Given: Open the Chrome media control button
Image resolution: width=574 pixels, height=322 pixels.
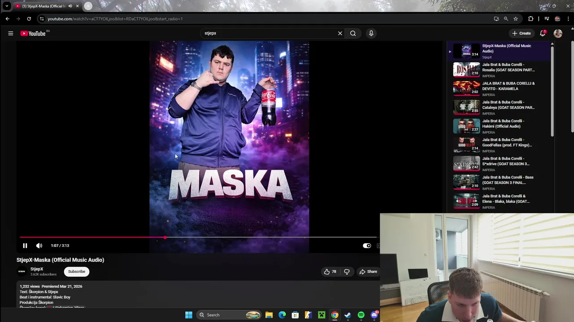Looking at the screenshot, I should click(547, 19).
